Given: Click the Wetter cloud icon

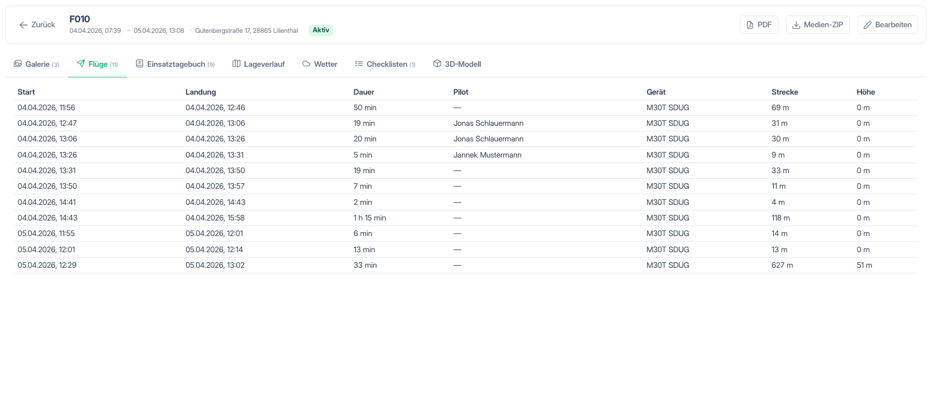Looking at the screenshot, I should (x=306, y=63).
